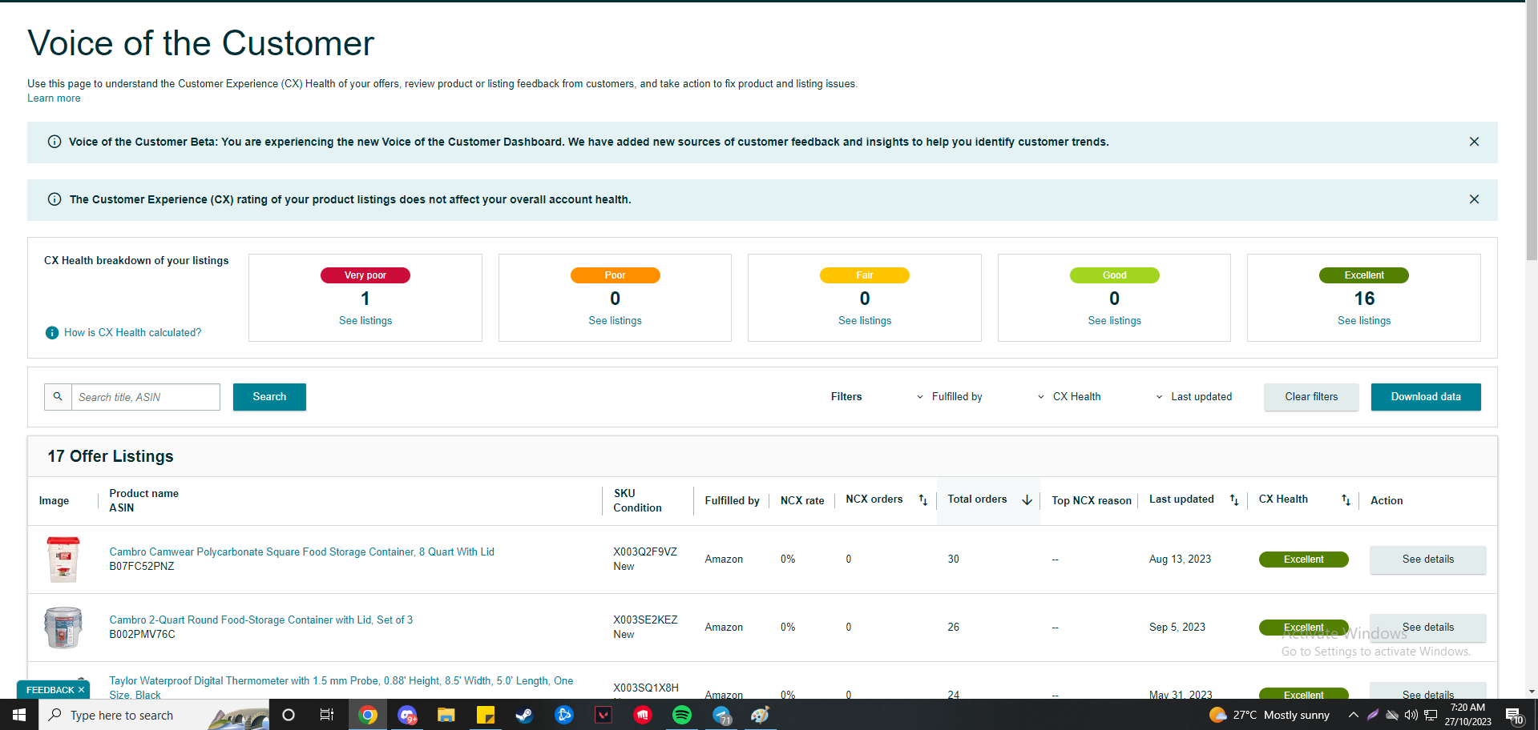
Task: See listings under Very poor
Action: (365, 321)
